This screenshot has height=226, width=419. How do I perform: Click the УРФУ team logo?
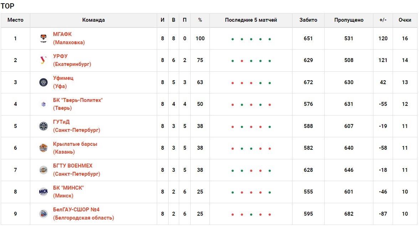(x=43, y=60)
